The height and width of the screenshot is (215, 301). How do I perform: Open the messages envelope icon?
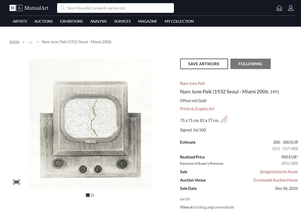point(279,8)
